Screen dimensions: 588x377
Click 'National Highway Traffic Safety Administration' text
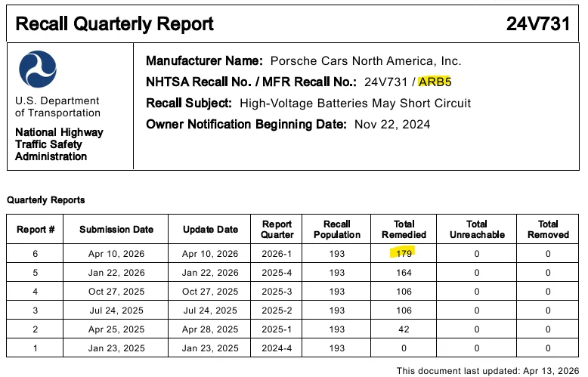59,144
